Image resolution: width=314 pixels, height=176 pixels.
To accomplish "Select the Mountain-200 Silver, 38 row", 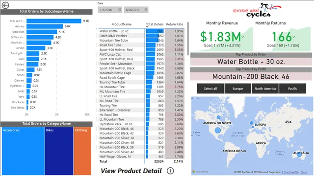I will (x=141, y=138).
